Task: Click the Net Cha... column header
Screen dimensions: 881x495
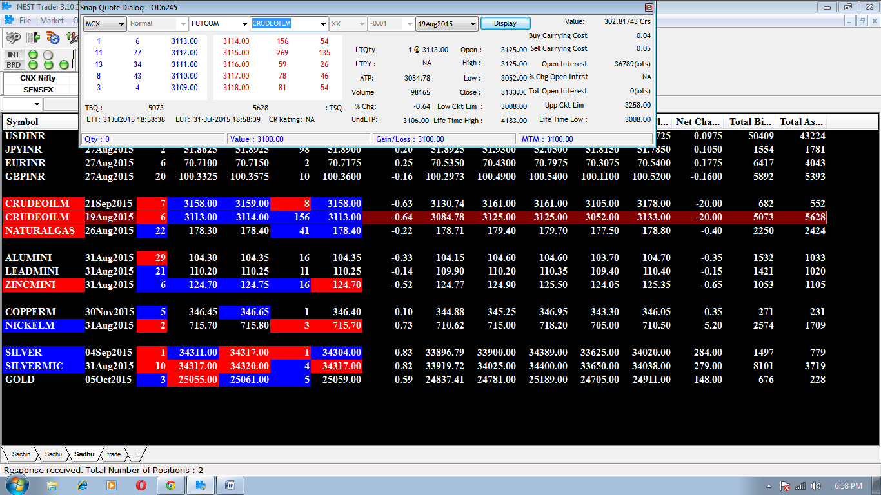Action: 698,122
